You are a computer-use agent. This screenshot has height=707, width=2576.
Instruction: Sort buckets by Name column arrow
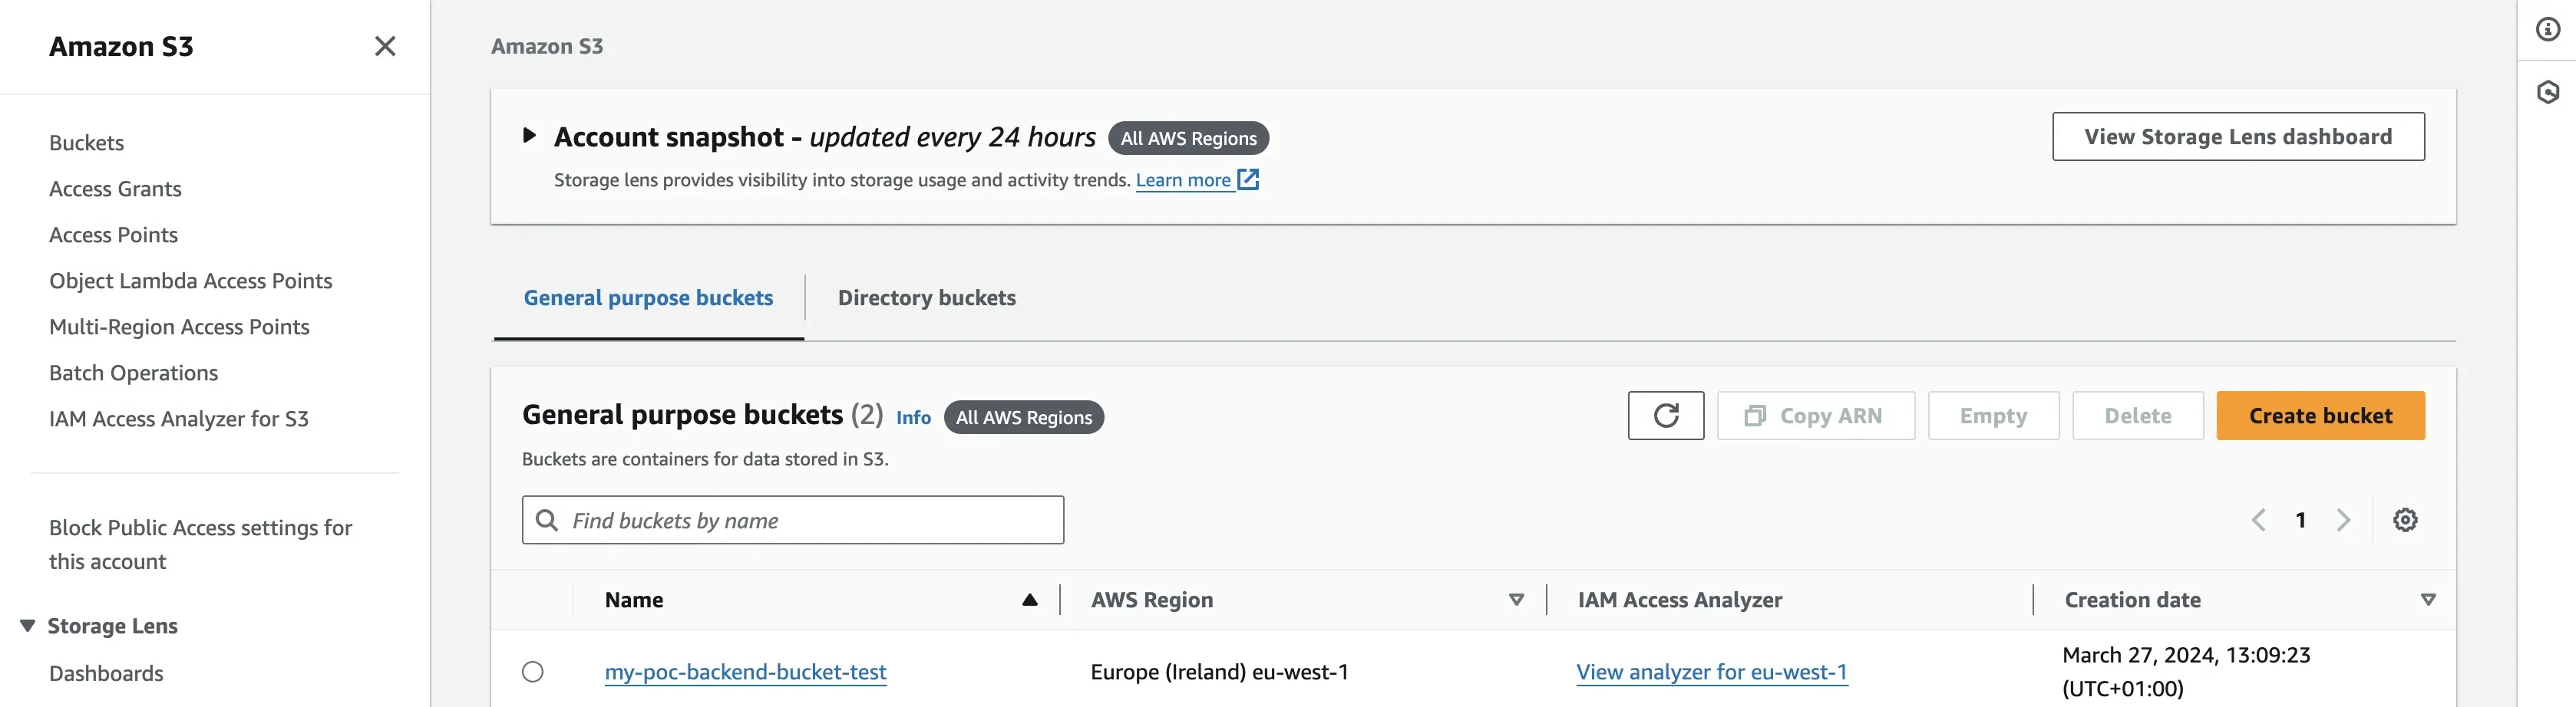(x=1029, y=600)
